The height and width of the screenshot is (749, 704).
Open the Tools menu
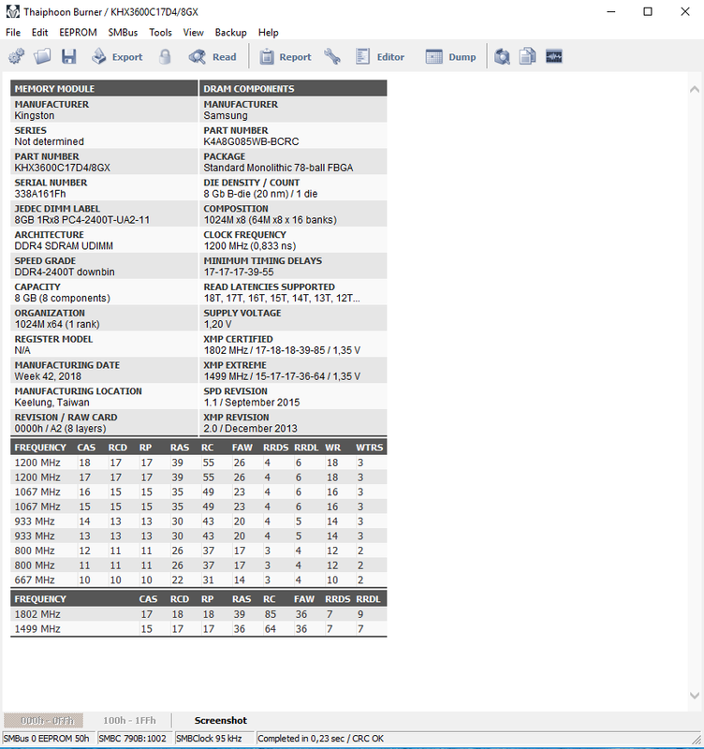click(160, 33)
